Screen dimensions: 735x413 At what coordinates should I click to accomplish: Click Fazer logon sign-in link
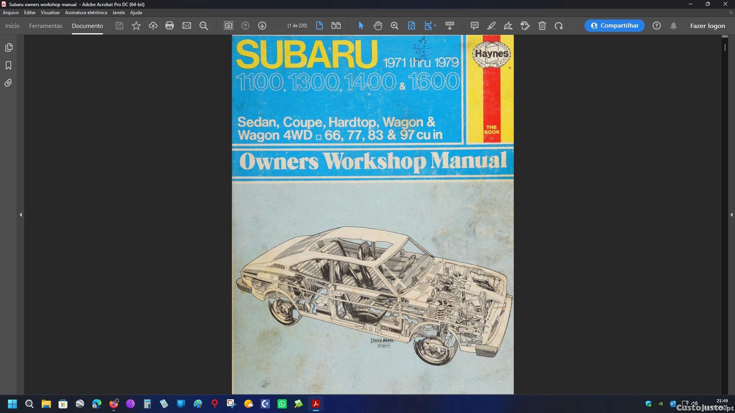708,25
